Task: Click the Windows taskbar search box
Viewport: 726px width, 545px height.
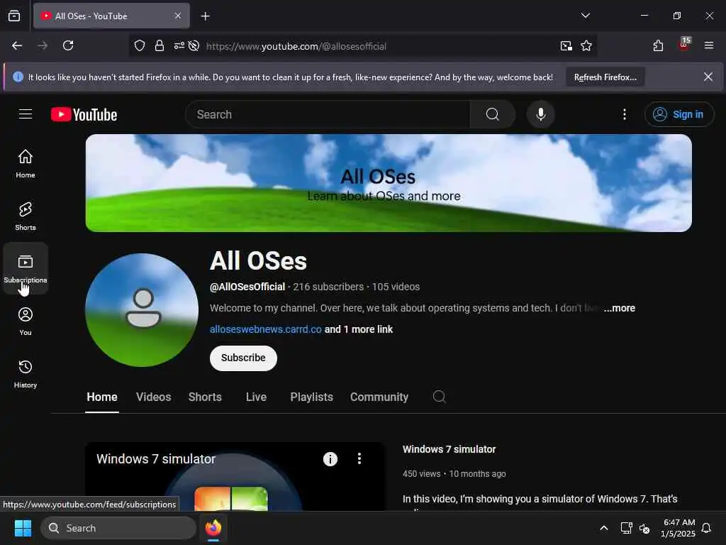Action: coord(118,528)
